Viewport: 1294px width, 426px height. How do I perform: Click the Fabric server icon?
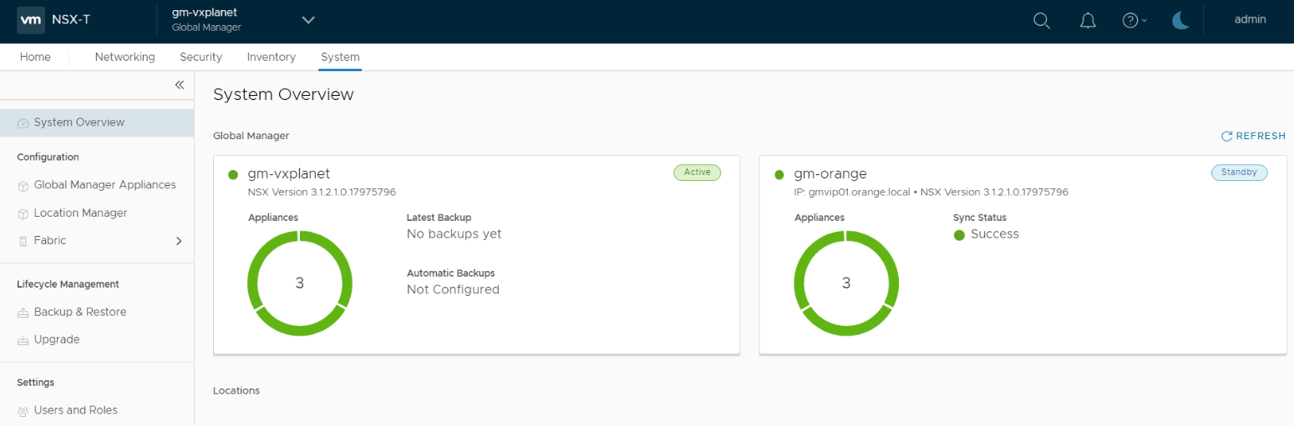(x=23, y=242)
